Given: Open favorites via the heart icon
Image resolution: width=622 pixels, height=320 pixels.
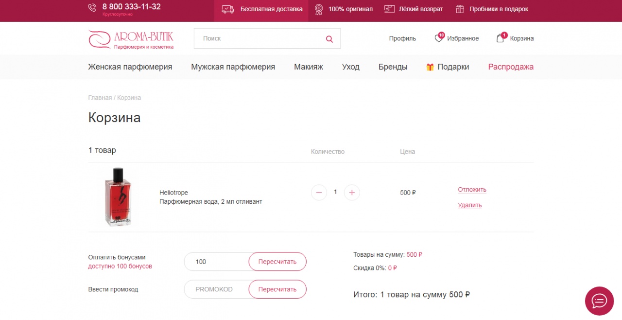Looking at the screenshot, I should [439, 38].
